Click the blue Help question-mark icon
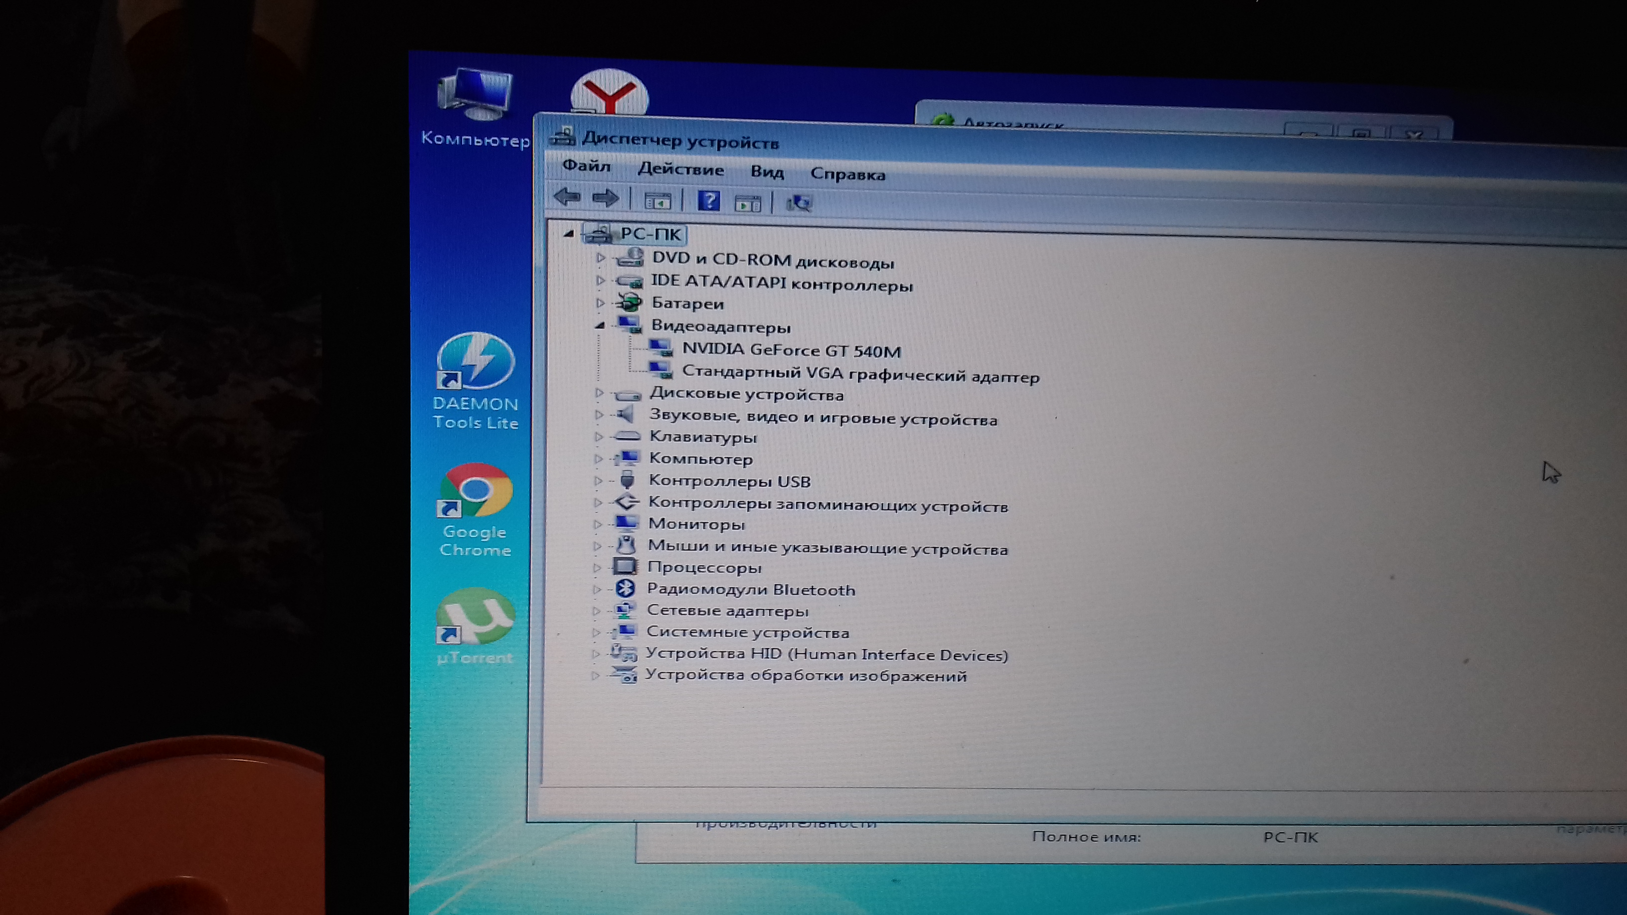This screenshot has height=915, width=1627. click(709, 201)
